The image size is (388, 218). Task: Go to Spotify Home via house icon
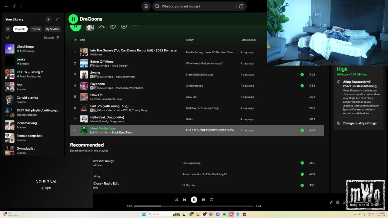pyautogui.click(x=146, y=6)
